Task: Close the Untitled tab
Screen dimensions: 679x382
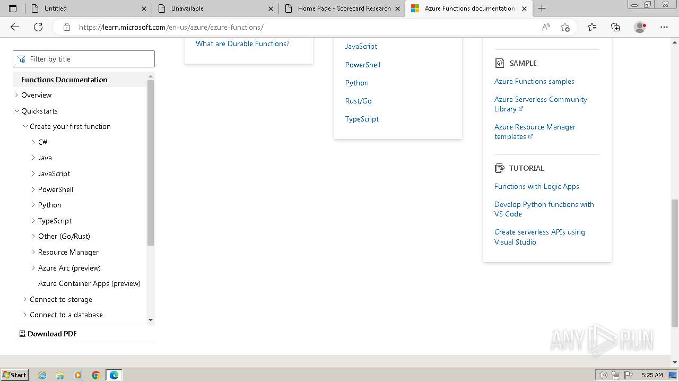Action: (144, 8)
